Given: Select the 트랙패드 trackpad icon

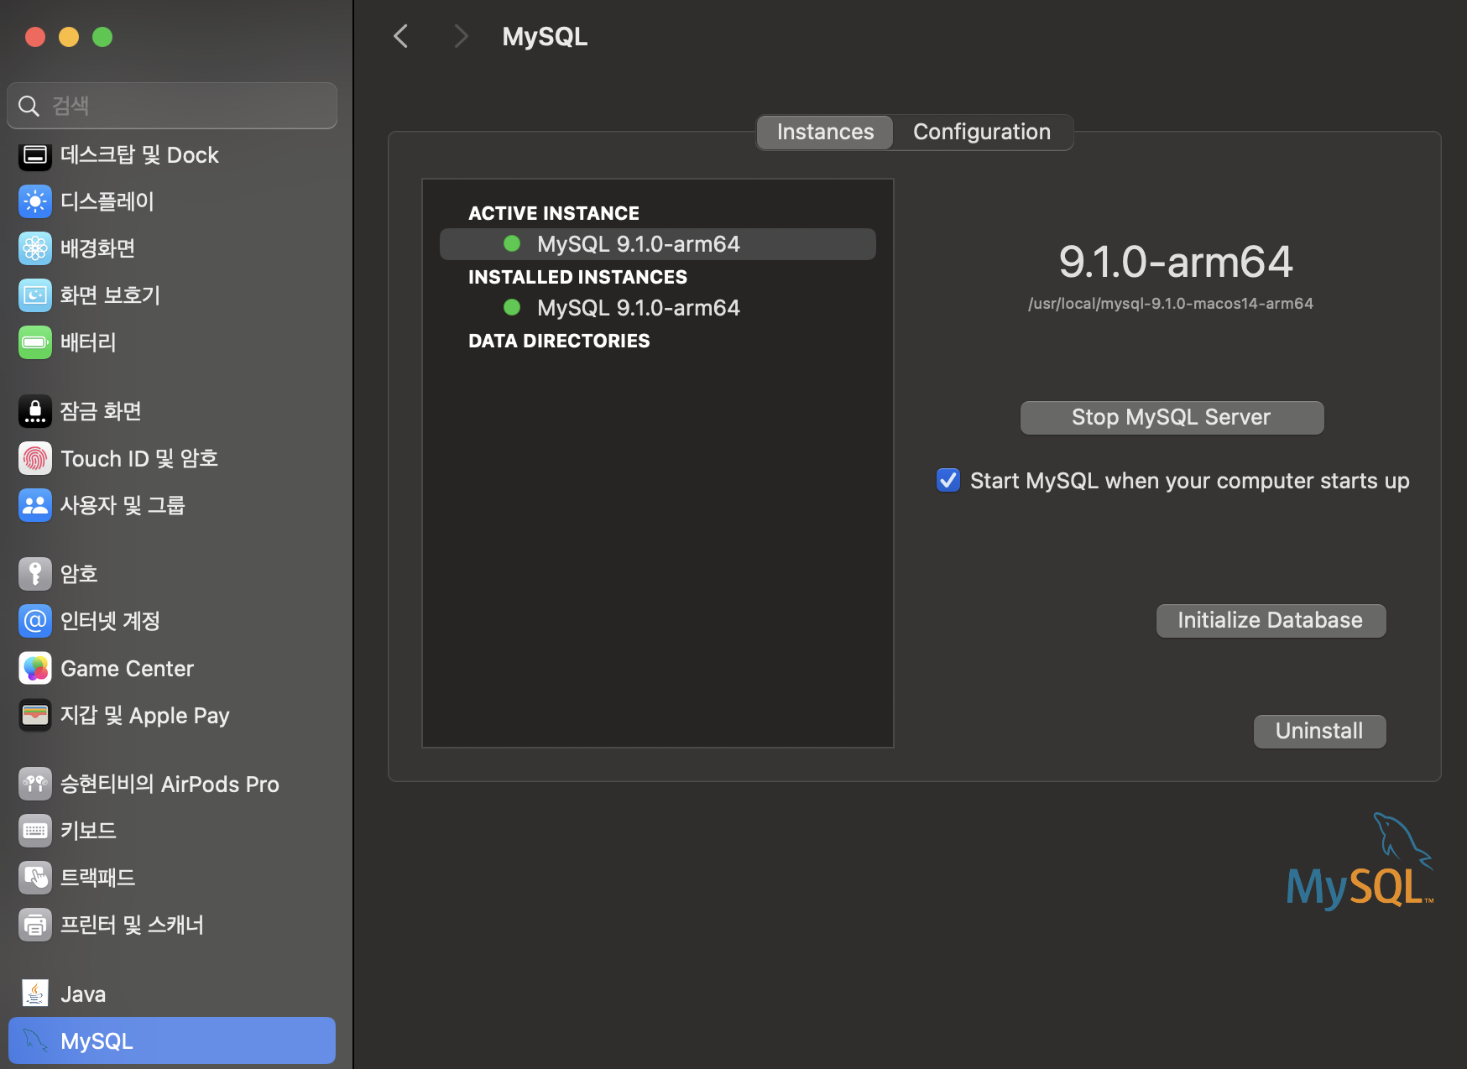Looking at the screenshot, I should point(35,878).
